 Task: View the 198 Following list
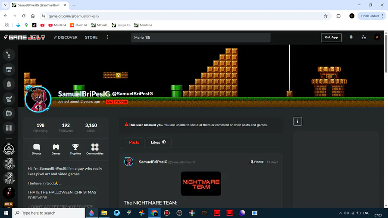point(41,128)
